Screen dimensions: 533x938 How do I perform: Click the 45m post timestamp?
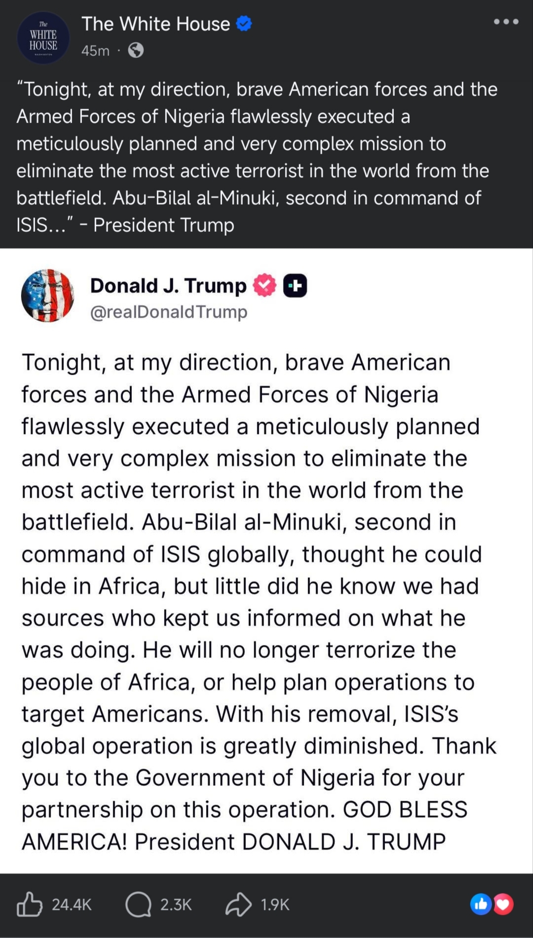pos(95,50)
